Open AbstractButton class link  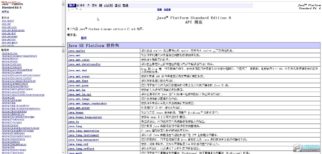(x=10, y=62)
